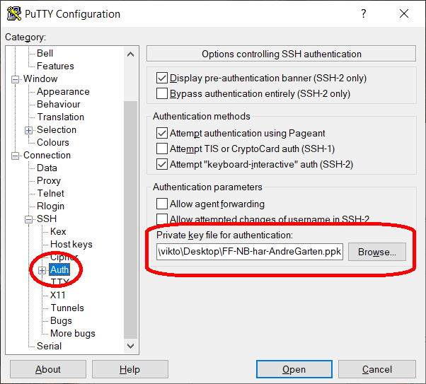Image resolution: width=426 pixels, height=384 pixels.
Task: Collapse the Connection tree node
Action: 16,156
